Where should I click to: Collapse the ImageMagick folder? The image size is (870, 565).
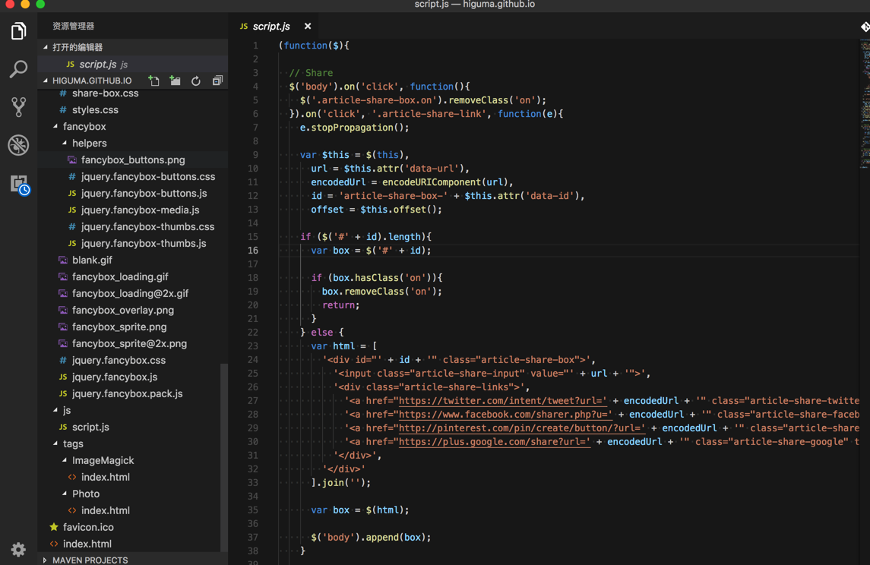click(103, 460)
